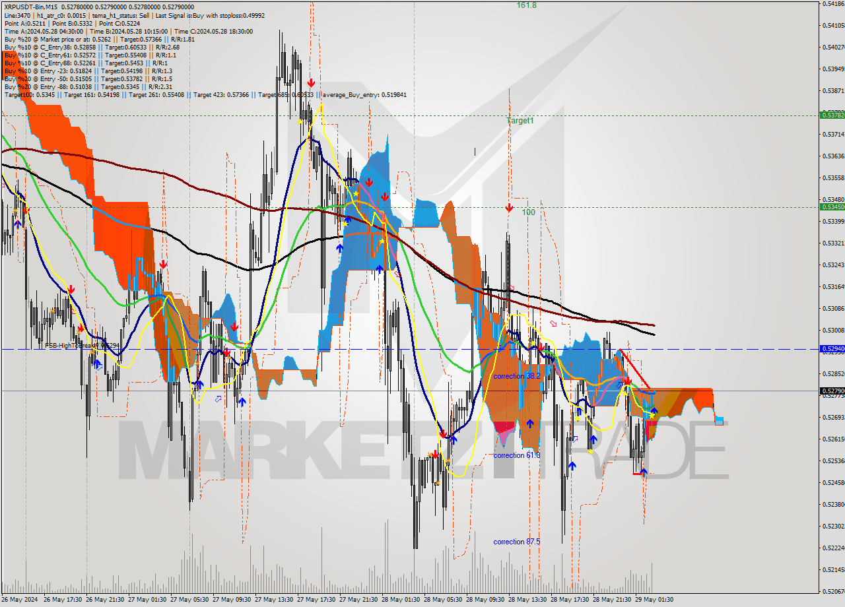Click the '26 May 21:30' time label

coord(106,600)
